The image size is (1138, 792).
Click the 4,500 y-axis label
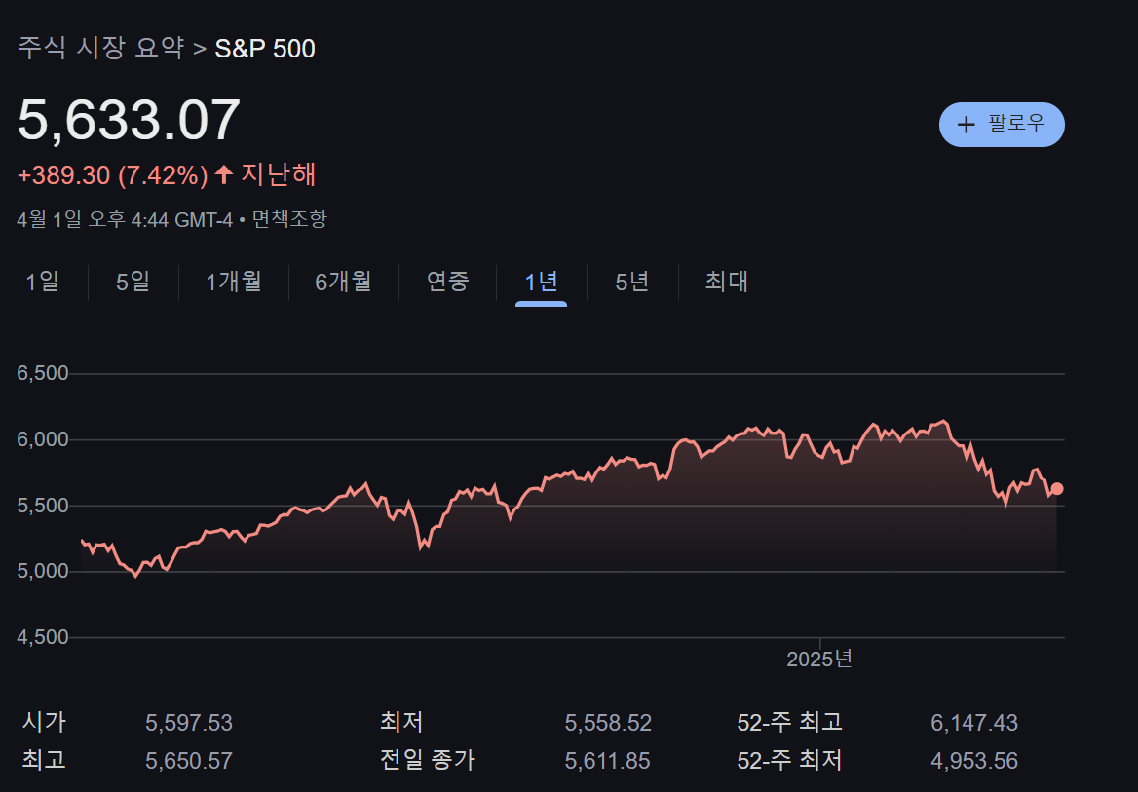43,637
